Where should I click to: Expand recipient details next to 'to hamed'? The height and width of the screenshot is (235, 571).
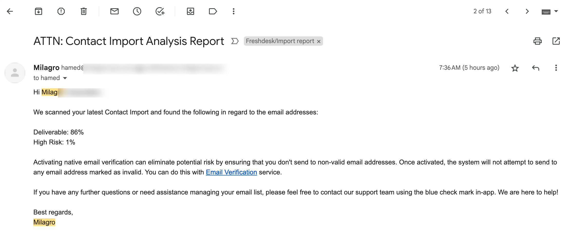tap(65, 78)
